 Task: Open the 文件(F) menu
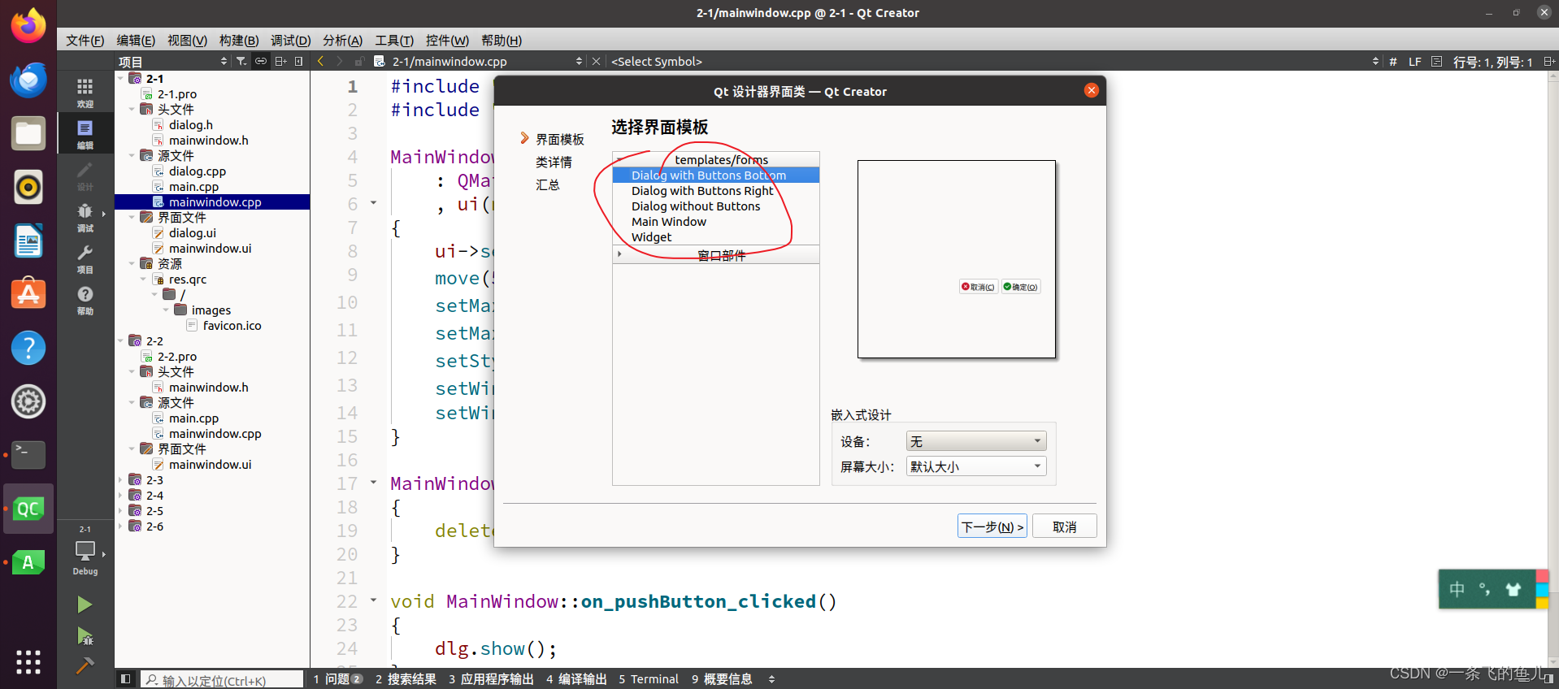pos(85,41)
